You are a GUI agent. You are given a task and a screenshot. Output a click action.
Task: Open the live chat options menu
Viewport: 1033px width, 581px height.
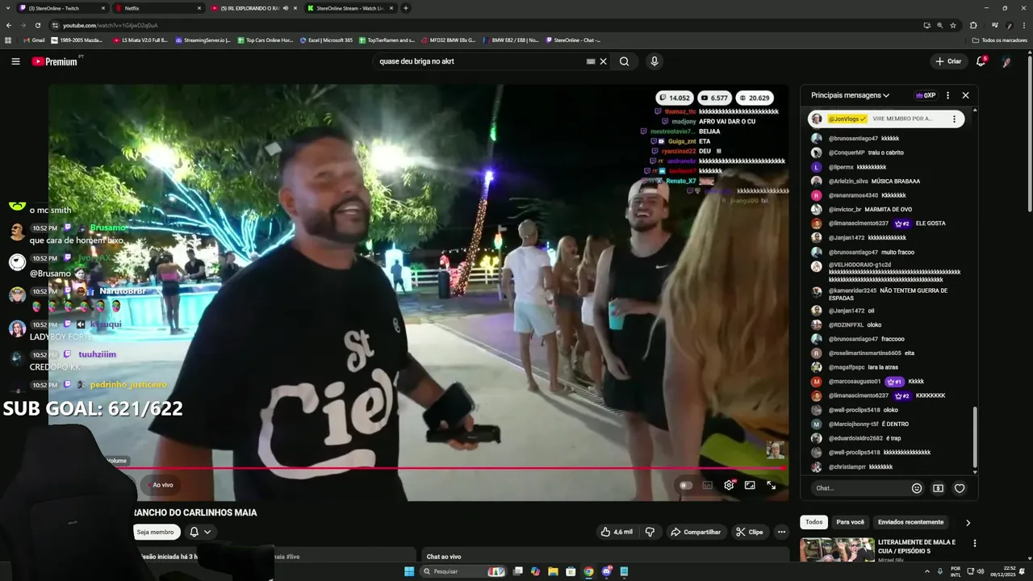point(948,95)
